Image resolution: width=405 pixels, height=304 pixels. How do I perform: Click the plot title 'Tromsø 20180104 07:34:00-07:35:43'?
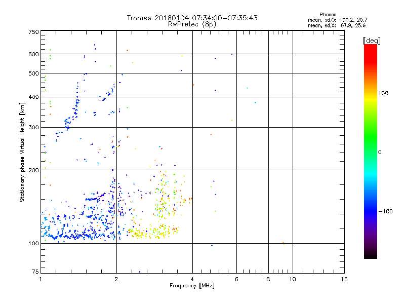click(x=192, y=18)
